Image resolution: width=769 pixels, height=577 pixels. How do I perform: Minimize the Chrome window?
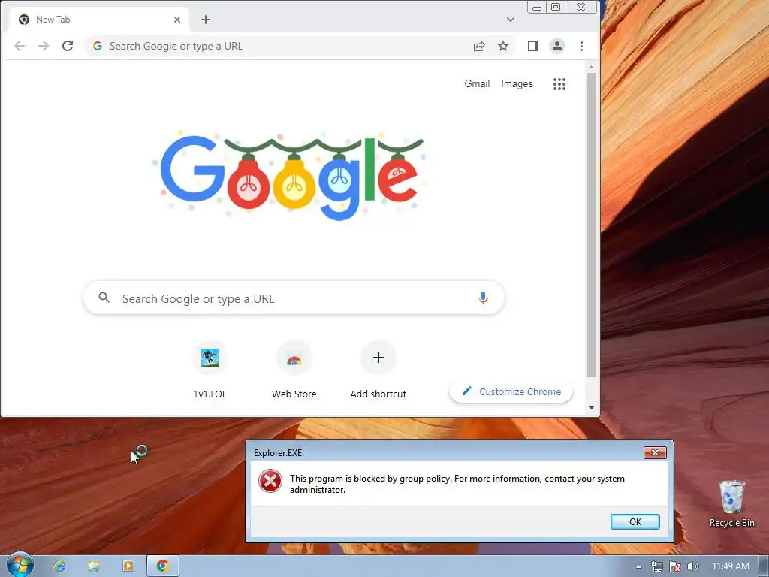click(x=536, y=7)
